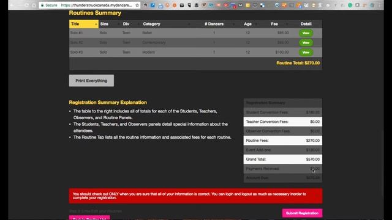Sort routines by the Fee column

[x=274, y=24]
